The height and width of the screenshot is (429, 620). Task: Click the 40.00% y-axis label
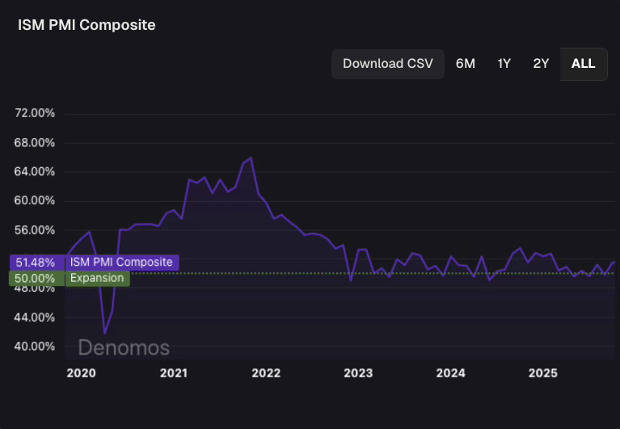[x=35, y=347]
